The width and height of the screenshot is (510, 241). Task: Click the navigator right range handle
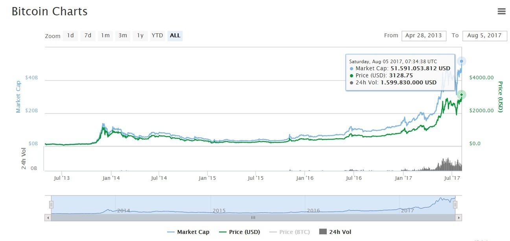coord(455,204)
